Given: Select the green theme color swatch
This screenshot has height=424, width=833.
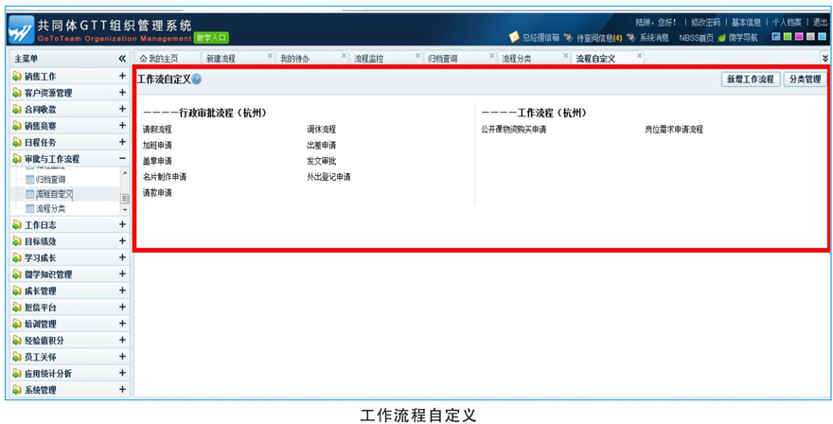Looking at the screenshot, I should click(788, 37).
